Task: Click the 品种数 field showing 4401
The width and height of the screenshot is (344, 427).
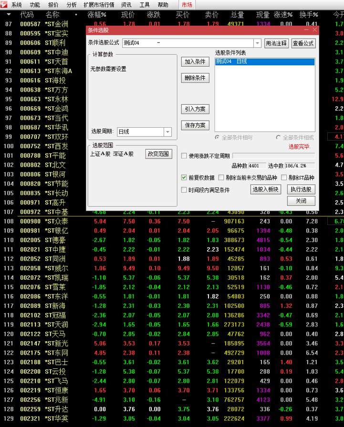Action: (257, 165)
